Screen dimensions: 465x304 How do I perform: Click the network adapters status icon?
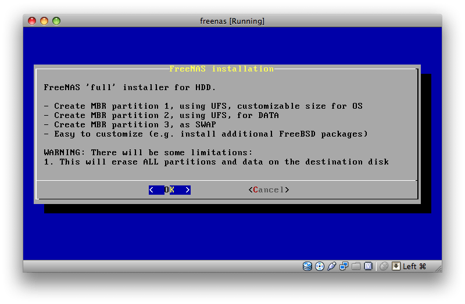click(344, 266)
